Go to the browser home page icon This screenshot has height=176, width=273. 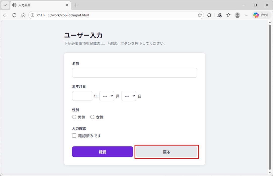(23, 15)
